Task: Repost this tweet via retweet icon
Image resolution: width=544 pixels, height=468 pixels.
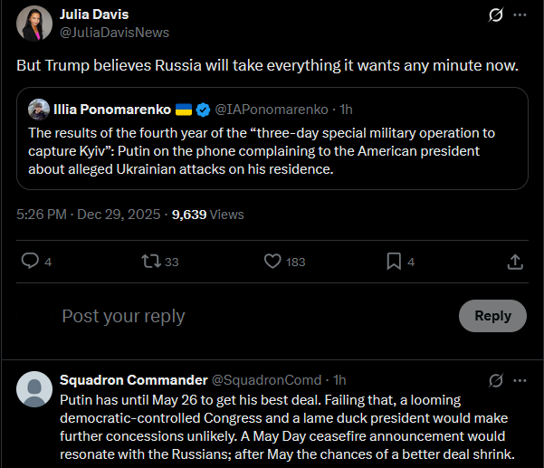Action: (149, 262)
